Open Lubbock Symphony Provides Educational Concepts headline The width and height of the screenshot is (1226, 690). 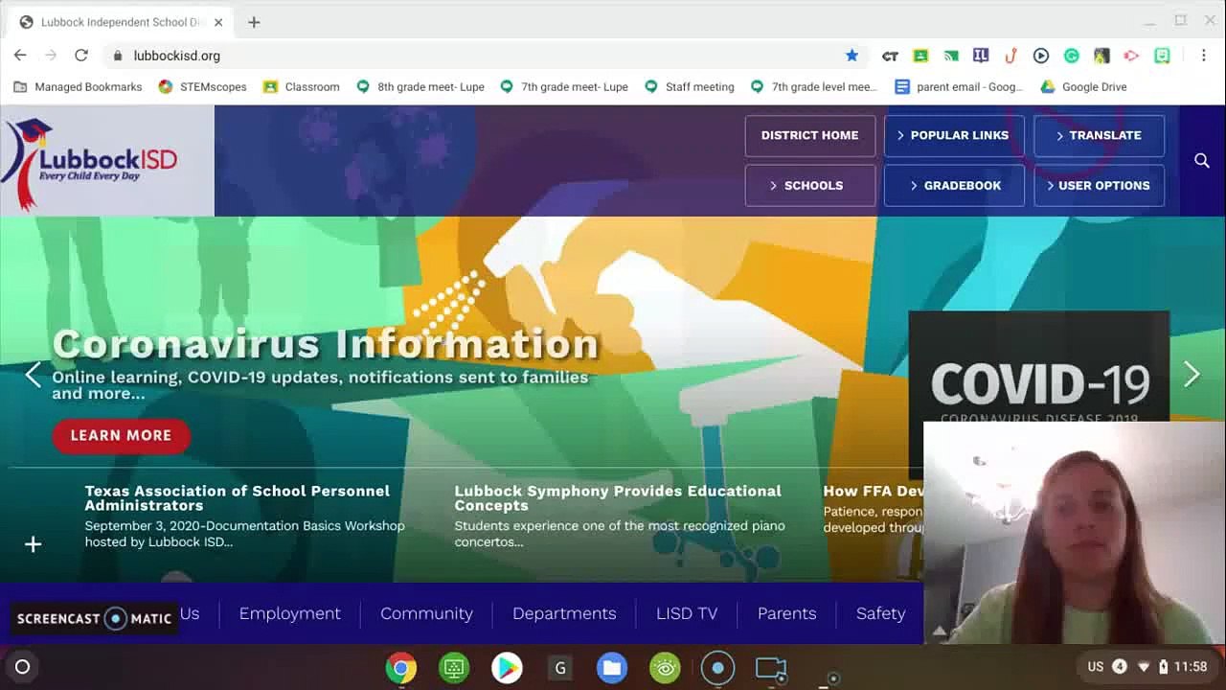pyautogui.click(x=618, y=497)
